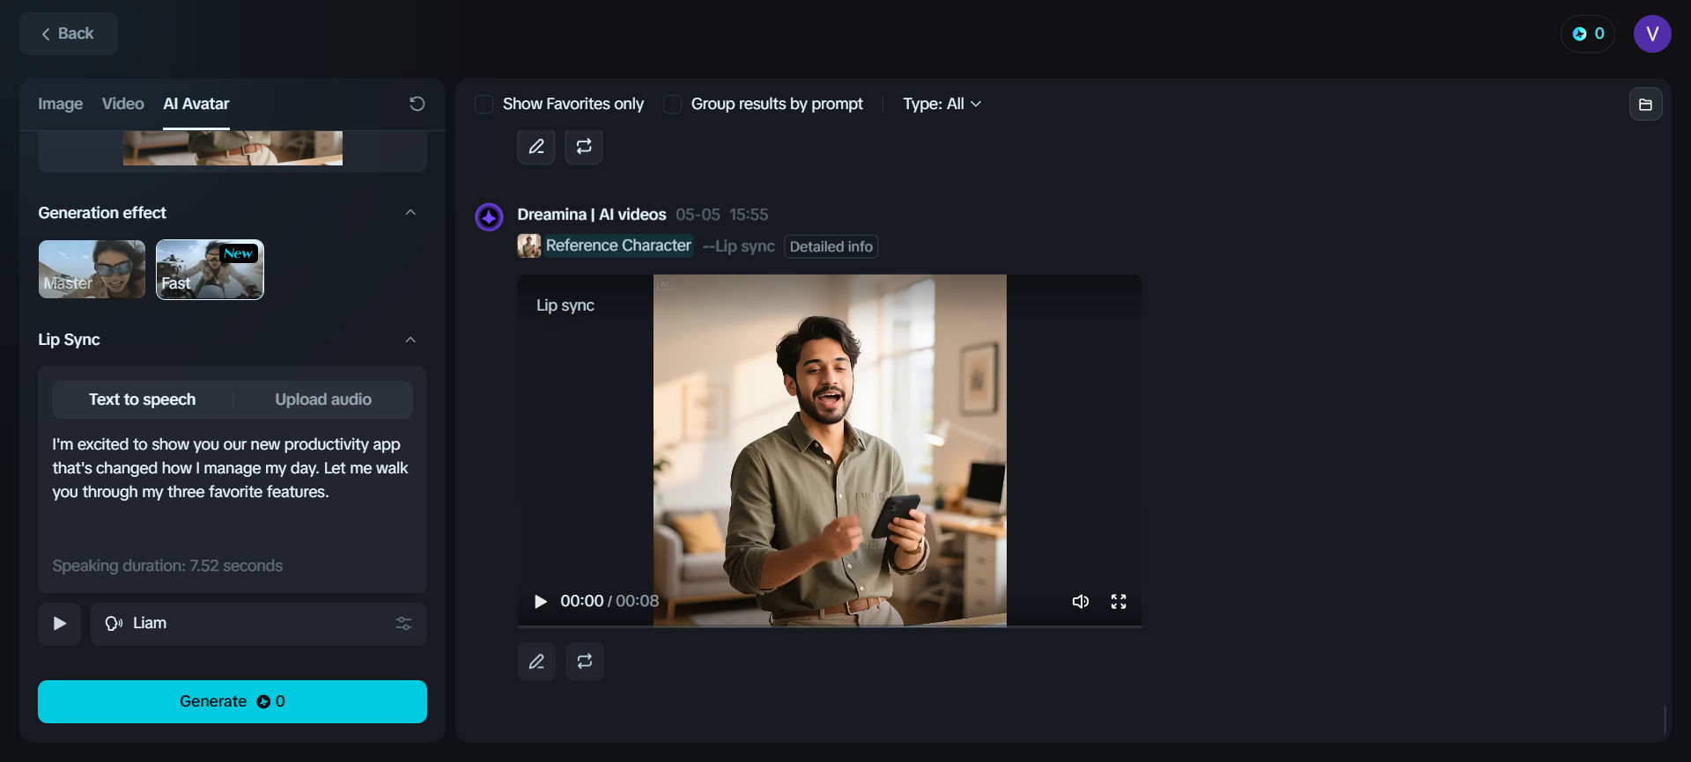Expand the video to fullscreen
Screen dimensions: 1691x762
pos(1119,602)
